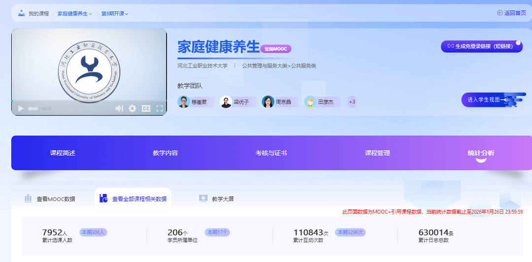This screenshot has height=262, width=532.
Task: Click bar chart icon beside 查看MOOC数据
Action: 28,198
